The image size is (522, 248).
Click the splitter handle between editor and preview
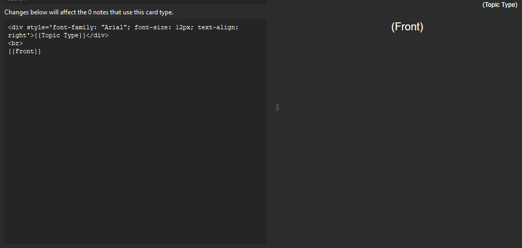277,108
